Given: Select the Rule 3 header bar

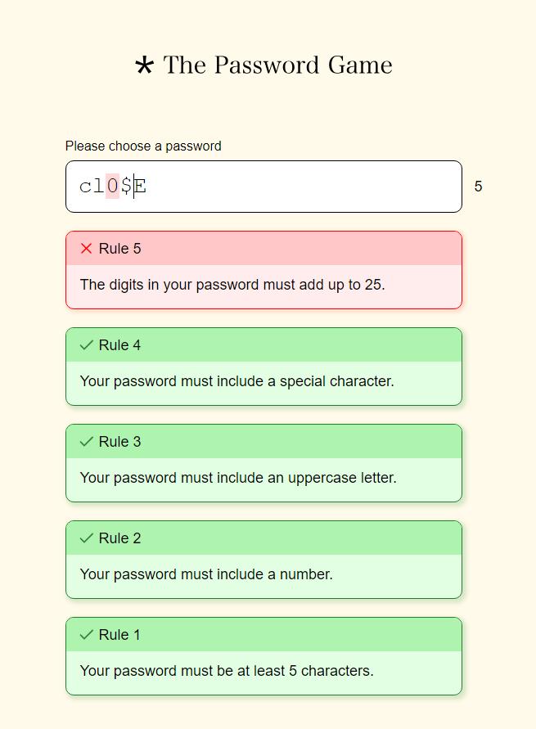Looking at the screenshot, I should 263,442.
